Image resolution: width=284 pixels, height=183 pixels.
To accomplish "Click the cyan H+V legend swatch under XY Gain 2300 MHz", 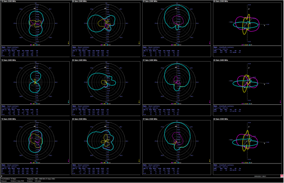I will tap(178, 44).
